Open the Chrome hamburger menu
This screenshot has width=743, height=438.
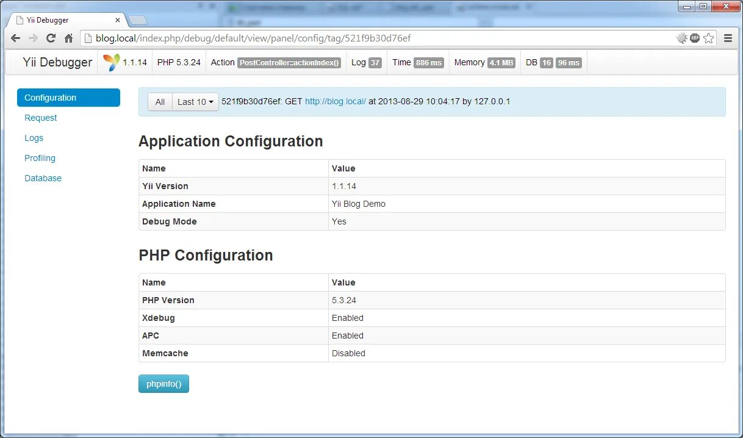[728, 38]
